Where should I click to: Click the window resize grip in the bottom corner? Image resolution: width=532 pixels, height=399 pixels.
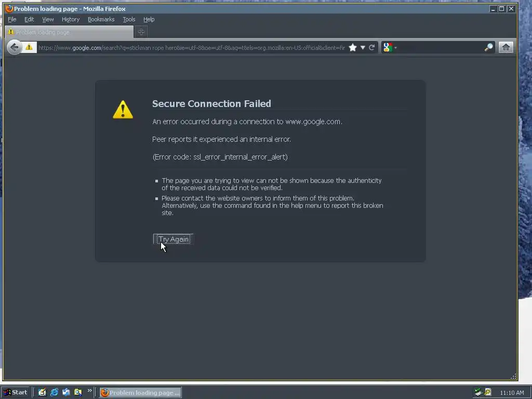513,376
